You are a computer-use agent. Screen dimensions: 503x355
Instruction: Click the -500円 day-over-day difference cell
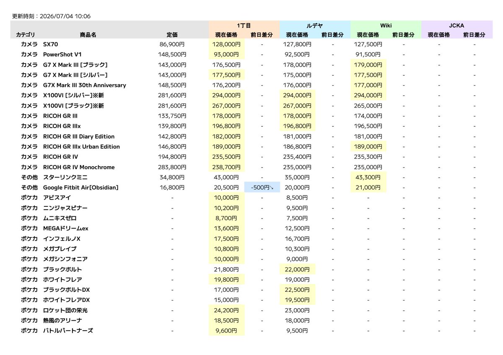(x=262, y=188)
